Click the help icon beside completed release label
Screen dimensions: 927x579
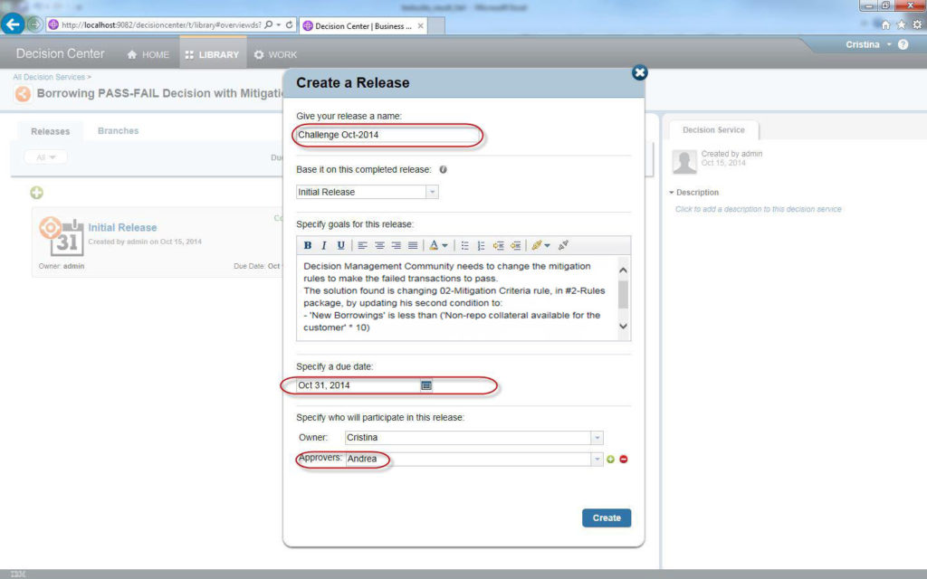click(444, 170)
